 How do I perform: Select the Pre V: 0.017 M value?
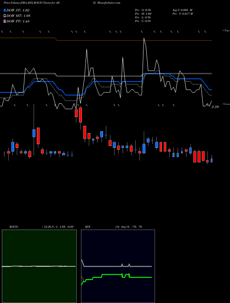[183, 14]
